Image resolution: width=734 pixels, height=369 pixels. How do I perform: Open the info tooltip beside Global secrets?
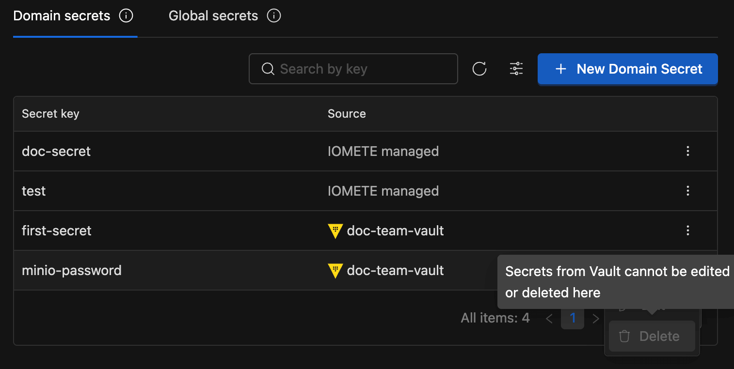pos(274,15)
